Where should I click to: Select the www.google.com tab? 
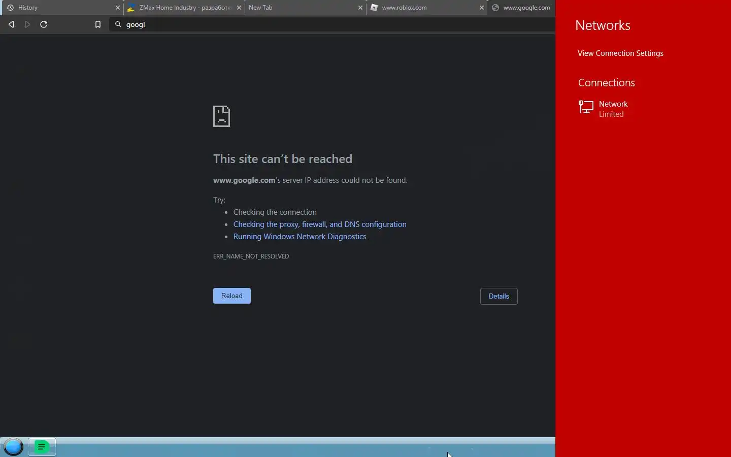coord(522,8)
